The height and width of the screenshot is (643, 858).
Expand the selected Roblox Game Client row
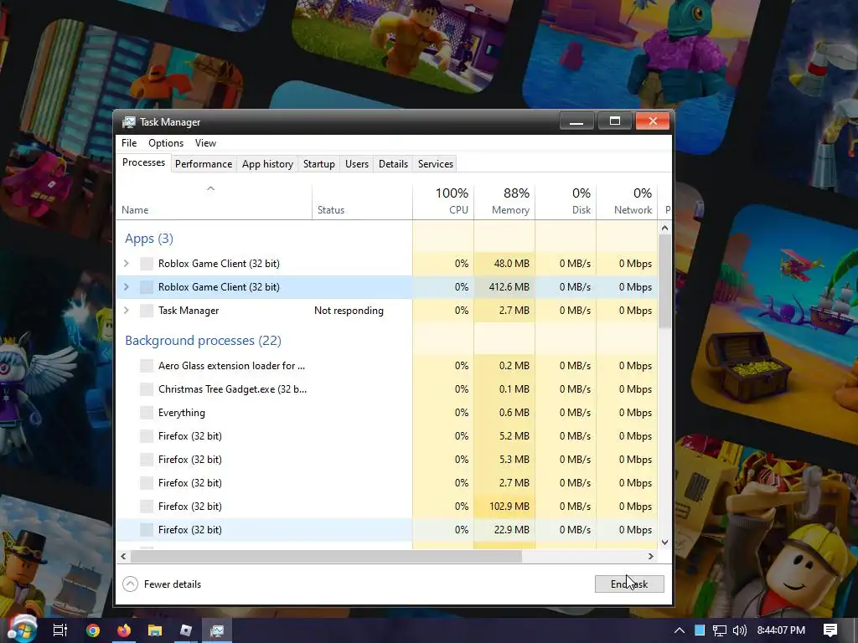(127, 287)
